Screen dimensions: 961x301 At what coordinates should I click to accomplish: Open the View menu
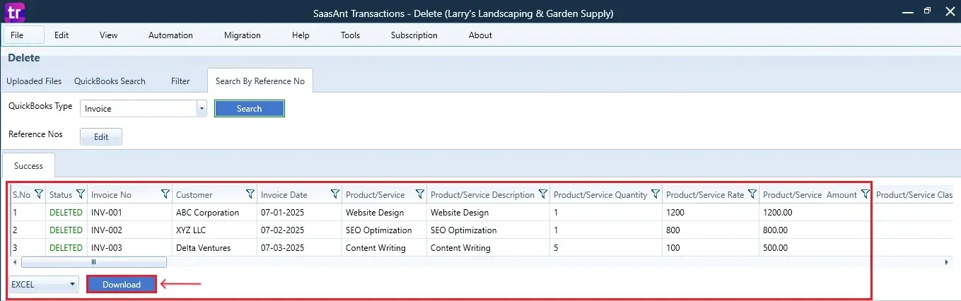pyautogui.click(x=109, y=35)
